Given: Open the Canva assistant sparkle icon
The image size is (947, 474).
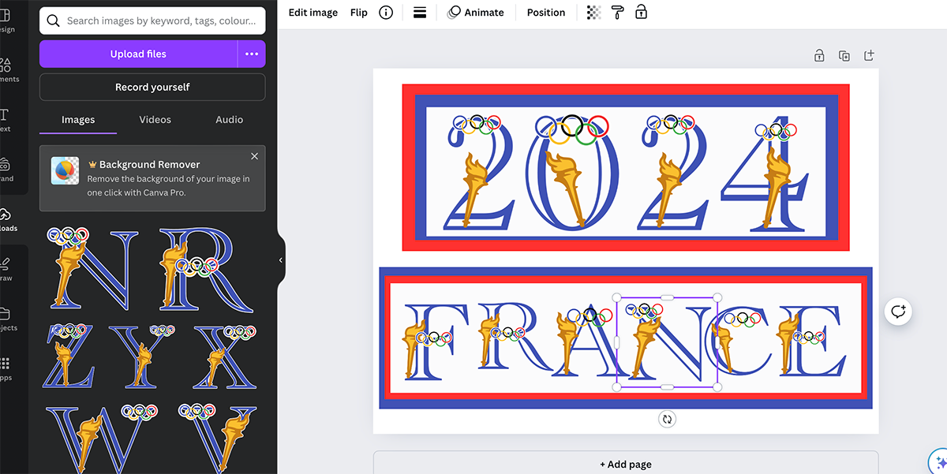Looking at the screenshot, I should coord(938,464).
